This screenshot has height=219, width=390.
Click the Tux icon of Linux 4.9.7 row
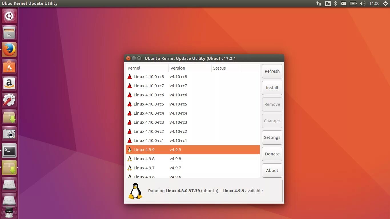130,168
